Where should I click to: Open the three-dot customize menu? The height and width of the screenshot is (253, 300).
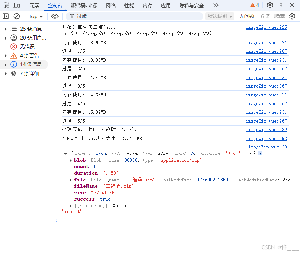tap(281, 5)
